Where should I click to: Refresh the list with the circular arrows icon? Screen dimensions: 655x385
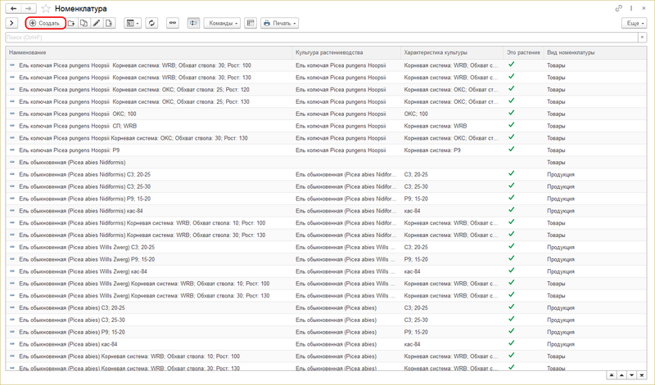(151, 23)
